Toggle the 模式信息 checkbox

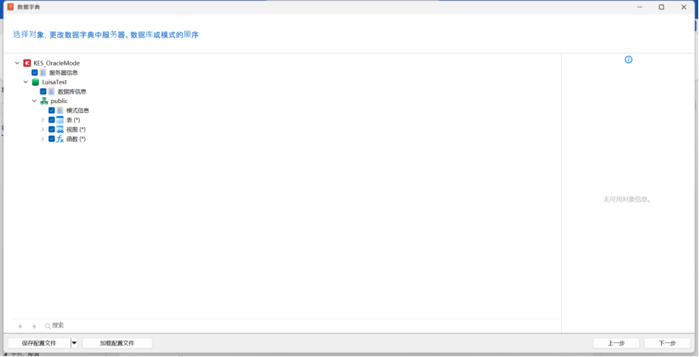click(52, 111)
